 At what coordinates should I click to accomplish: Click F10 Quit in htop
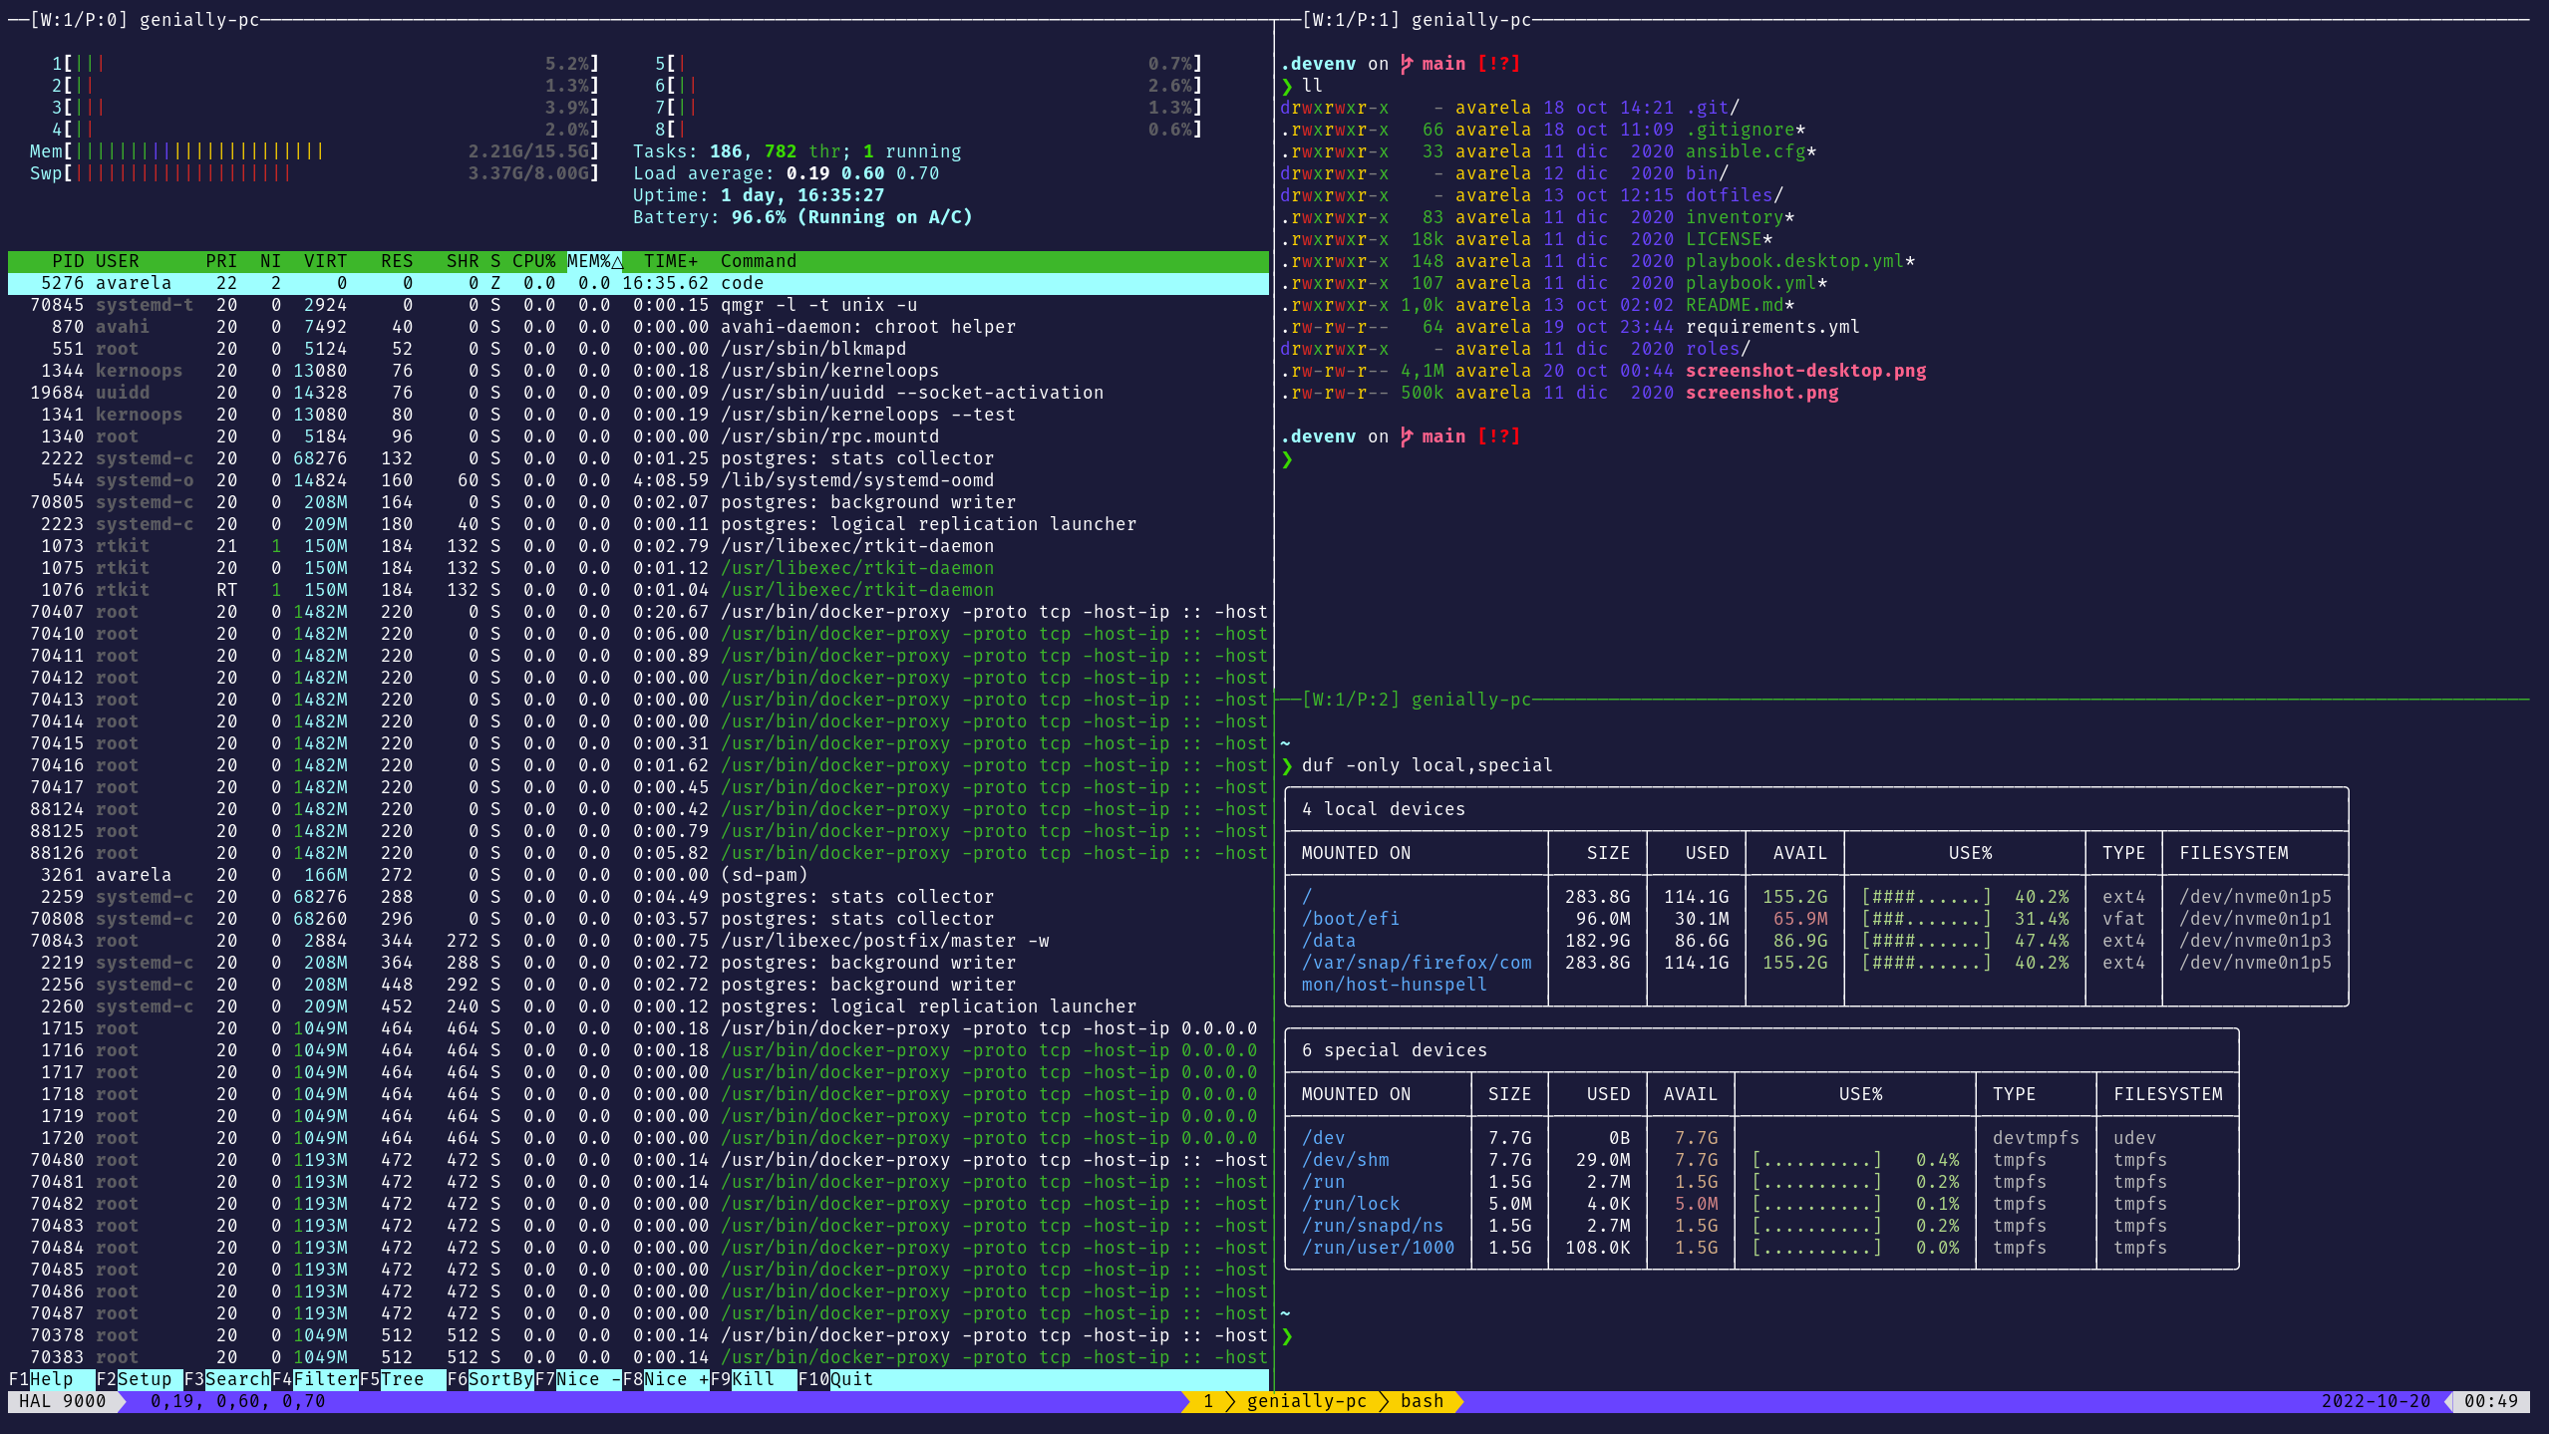(850, 1379)
